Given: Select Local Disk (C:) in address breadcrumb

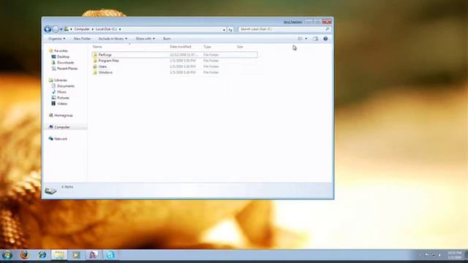Looking at the screenshot, I should [106, 29].
